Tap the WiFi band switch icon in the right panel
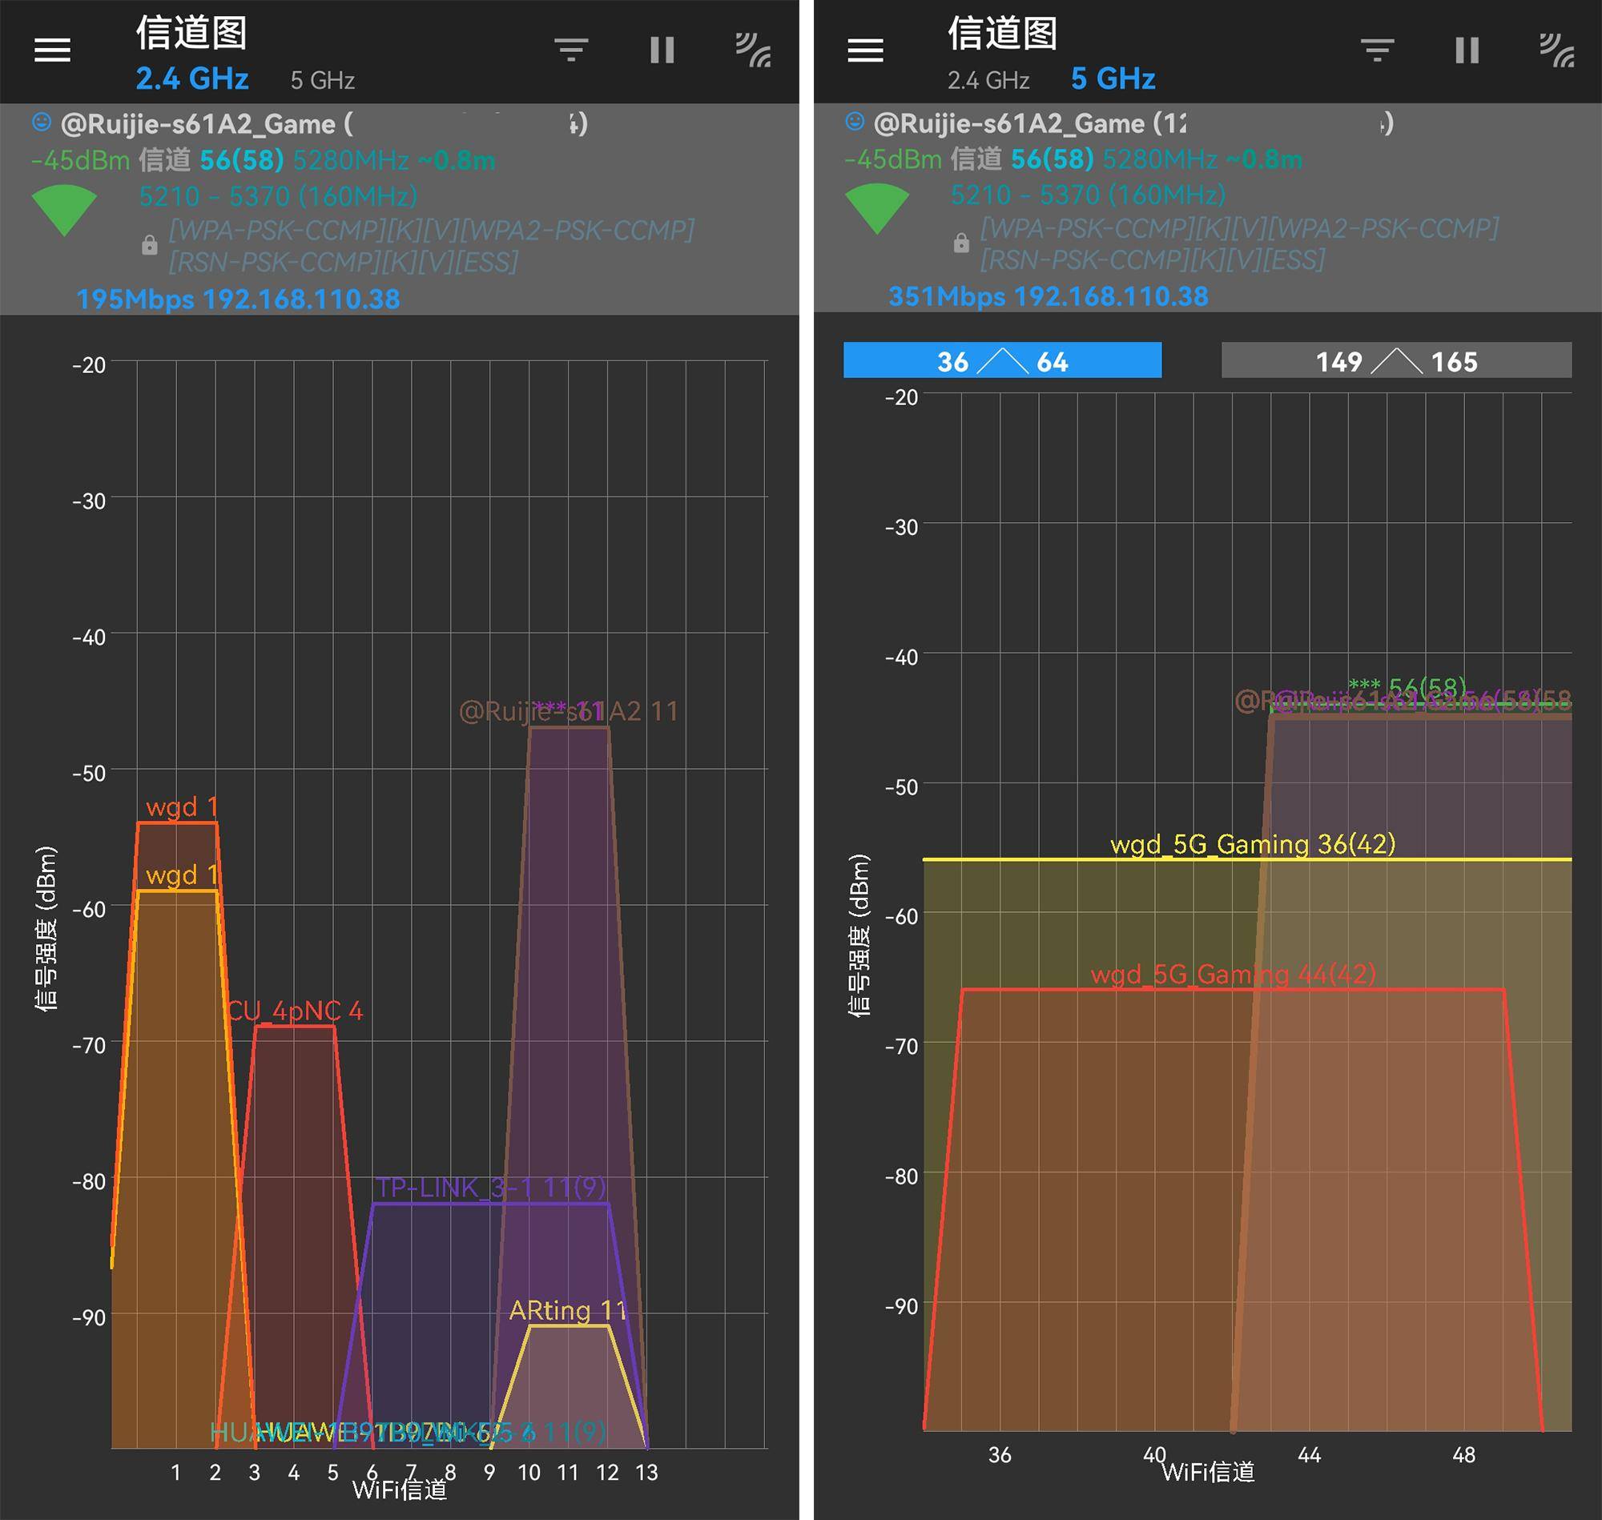Viewport: 1602px width, 1520px height. click(x=1556, y=50)
